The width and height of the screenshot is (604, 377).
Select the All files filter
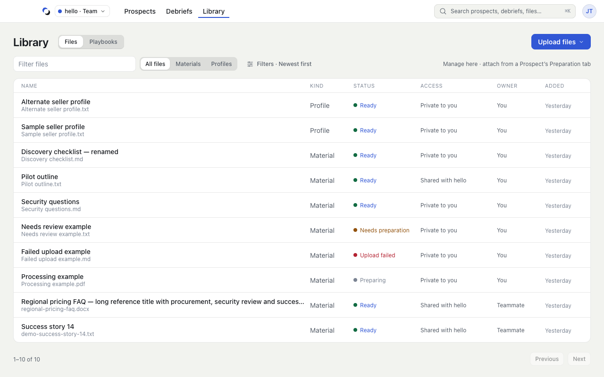(x=155, y=64)
